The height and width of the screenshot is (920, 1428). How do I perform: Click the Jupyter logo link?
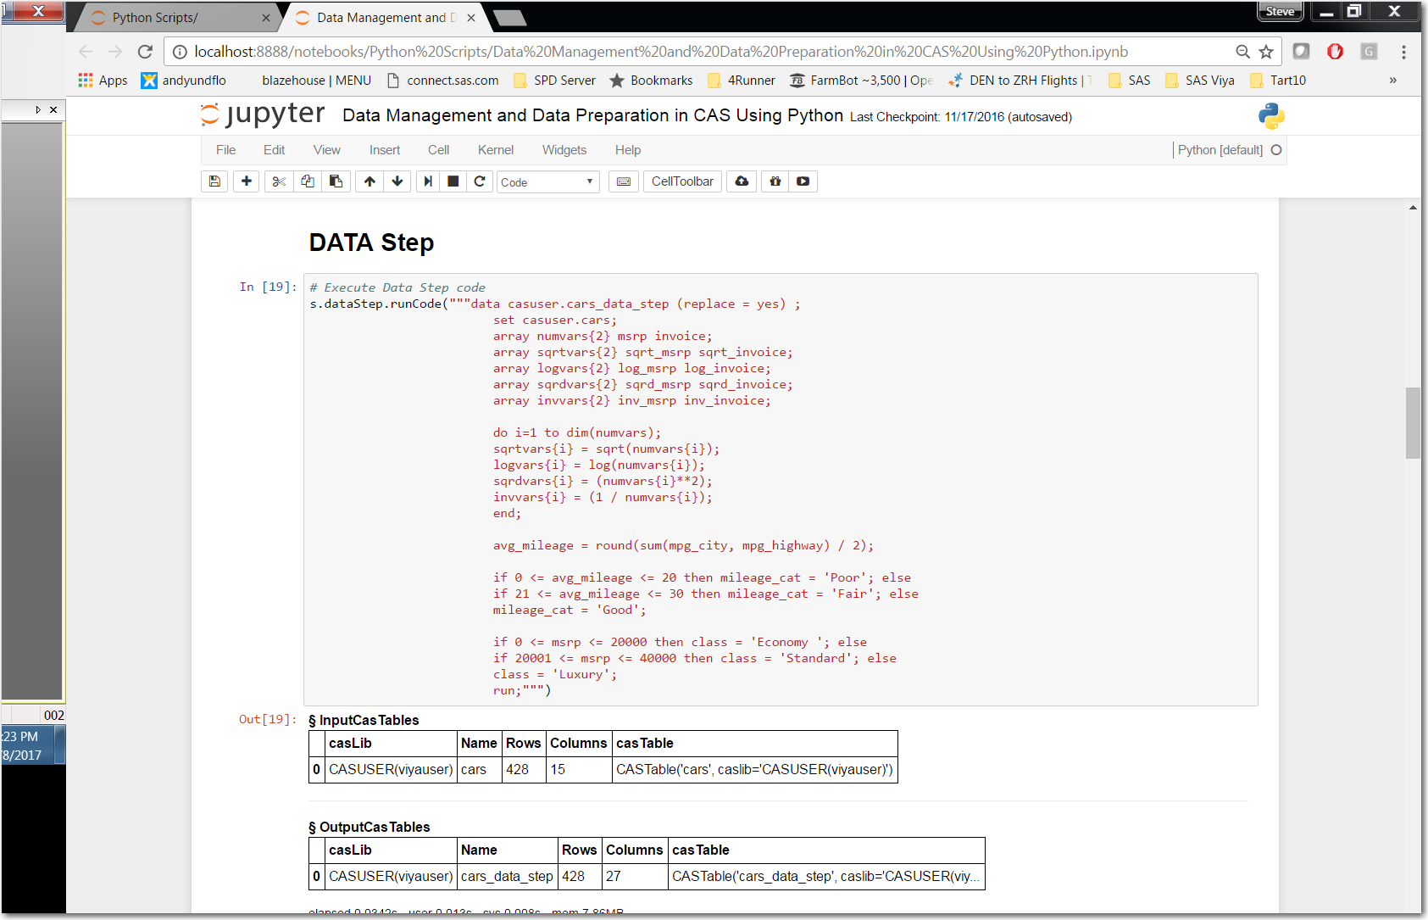coord(263,114)
